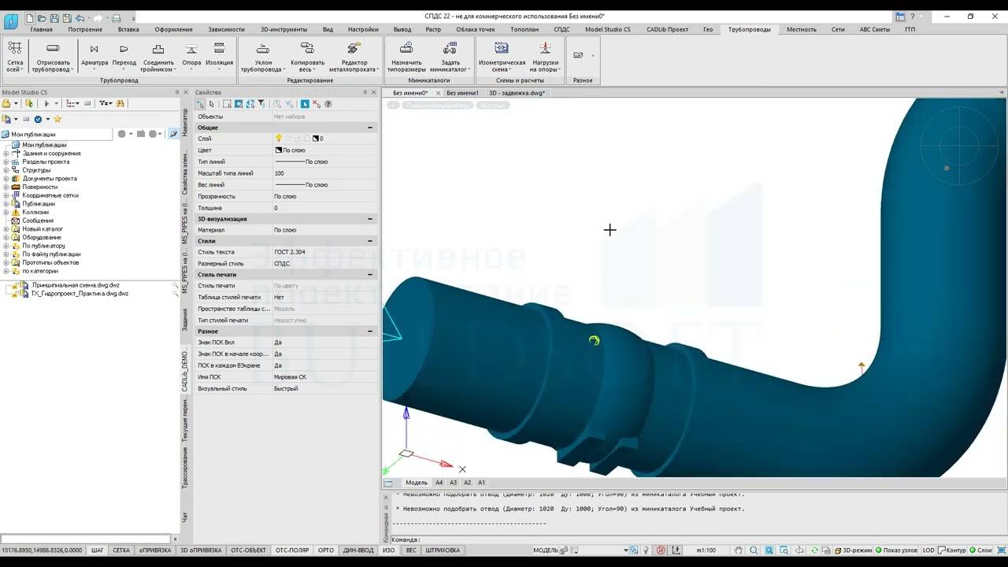
Task: Click the undo arrow in quick access toolbar
Action: coord(81,17)
